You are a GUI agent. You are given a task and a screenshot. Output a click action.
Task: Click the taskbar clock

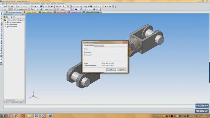pyautogui.click(x=204, y=116)
